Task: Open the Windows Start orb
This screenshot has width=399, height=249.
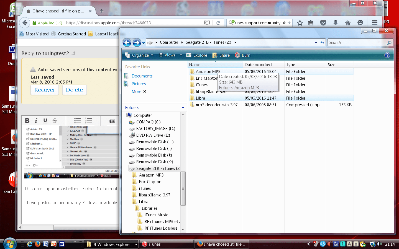Action: [10, 243]
